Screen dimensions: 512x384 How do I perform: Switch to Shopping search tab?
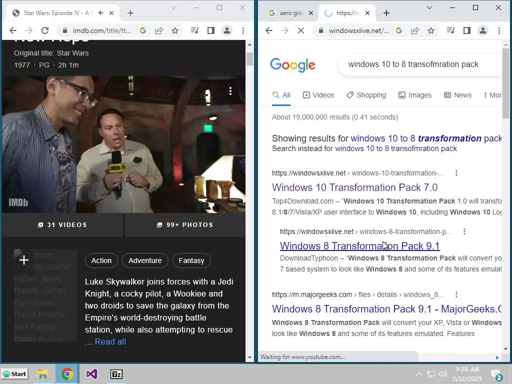pos(366,95)
